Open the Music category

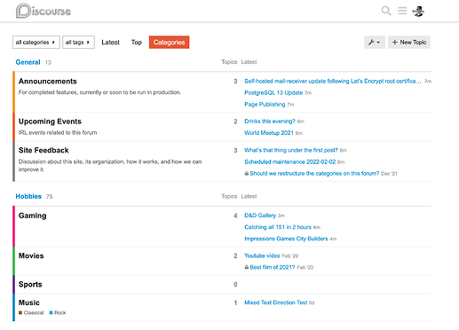pos(29,302)
